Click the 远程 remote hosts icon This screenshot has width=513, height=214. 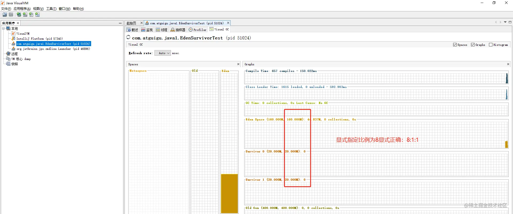pyautogui.click(x=8, y=54)
